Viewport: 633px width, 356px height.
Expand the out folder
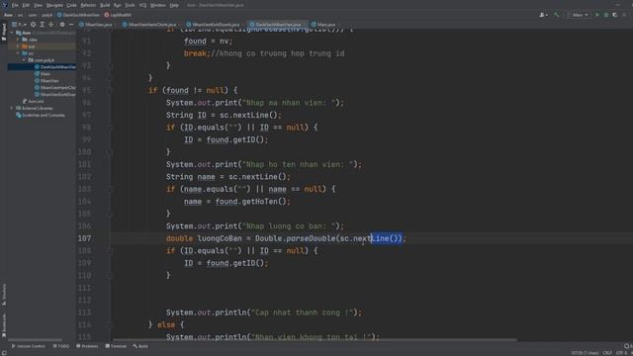(x=18, y=46)
